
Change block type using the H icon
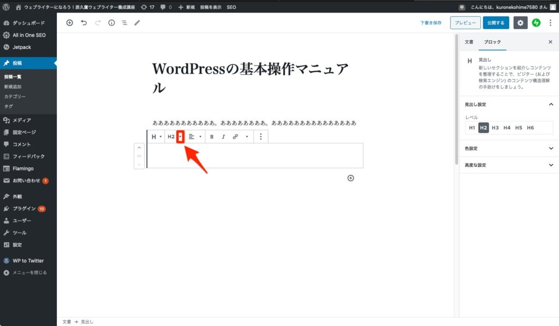pos(156,137)
